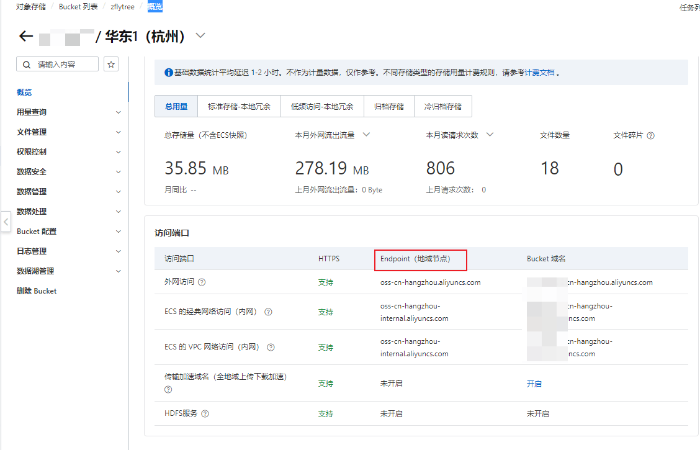
Task: Expand the 数据安全 sidebar menu
Action: click(119, 172)
